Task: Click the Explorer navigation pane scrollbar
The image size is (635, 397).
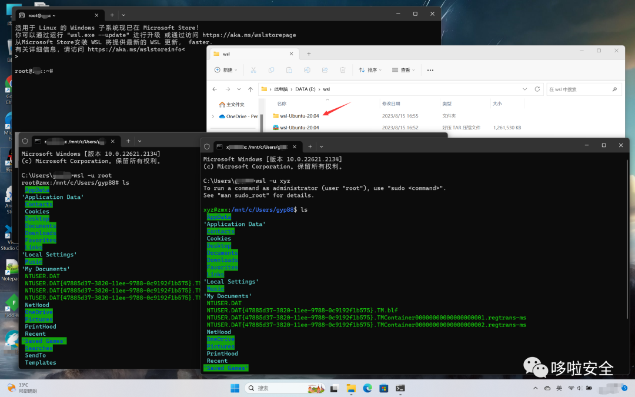Action: [x=262, y=122]
